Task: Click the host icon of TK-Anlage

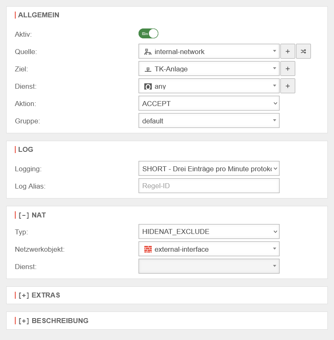Action: tap(148, 69)
